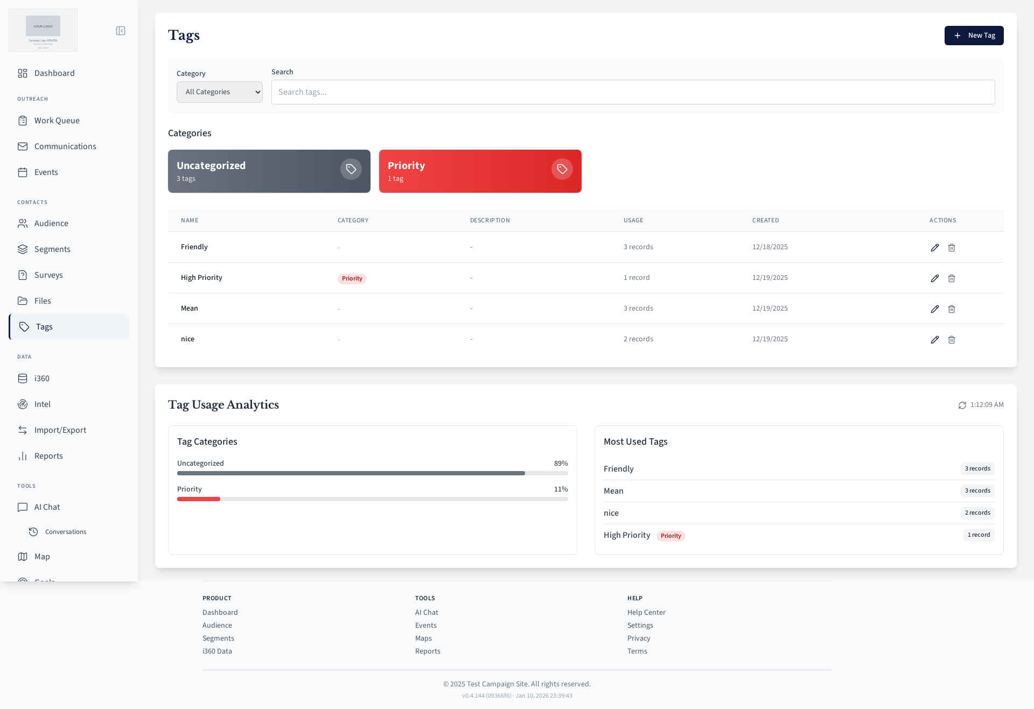Open the Work Queue menu item

point(57,121)
